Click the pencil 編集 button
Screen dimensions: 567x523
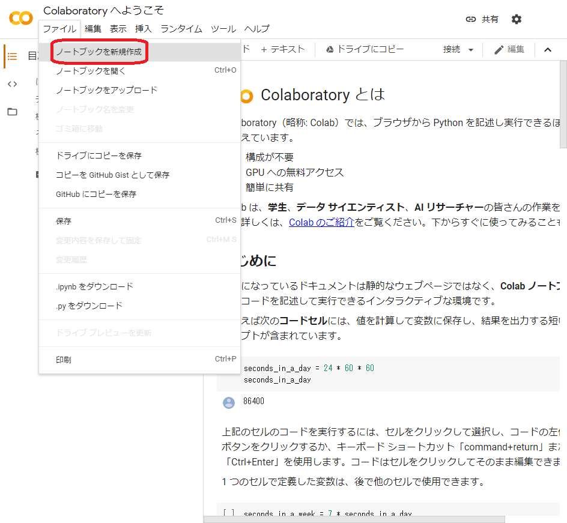[x=509, y=49]
